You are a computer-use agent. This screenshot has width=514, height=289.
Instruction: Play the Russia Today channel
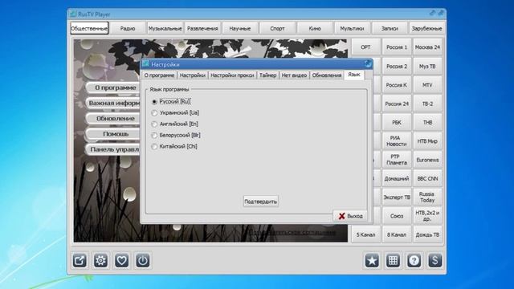427,197
